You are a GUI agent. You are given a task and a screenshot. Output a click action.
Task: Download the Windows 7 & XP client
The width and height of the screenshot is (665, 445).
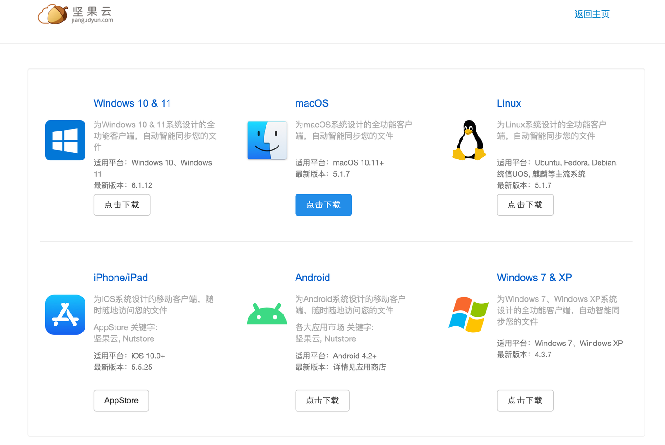[x=525, y=400]
